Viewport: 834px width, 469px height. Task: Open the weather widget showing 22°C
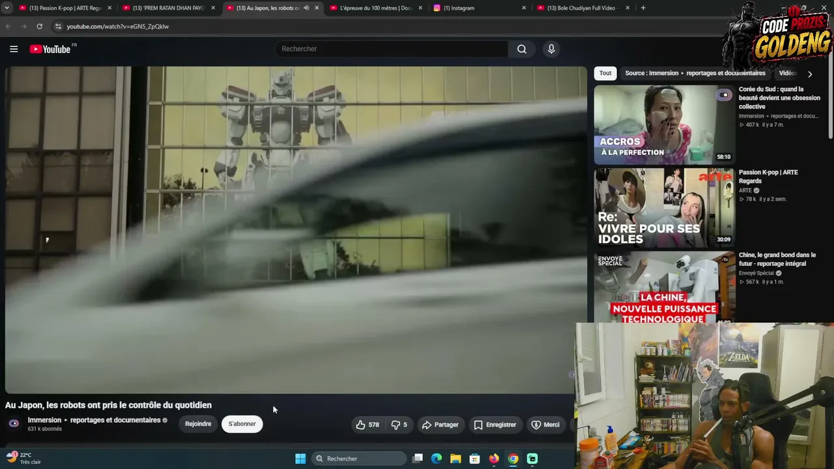pyautogui.click(x=24, y=458)
